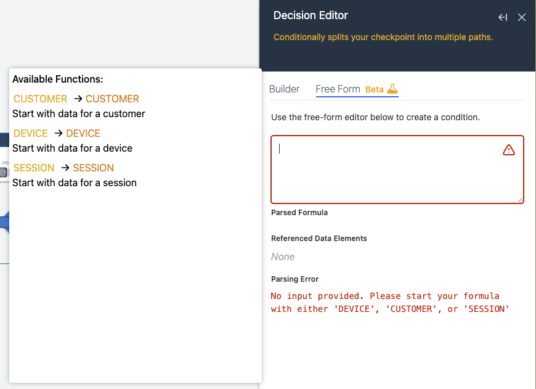
Task: Choose the orange SESSION return type
Action: point(93,168)
